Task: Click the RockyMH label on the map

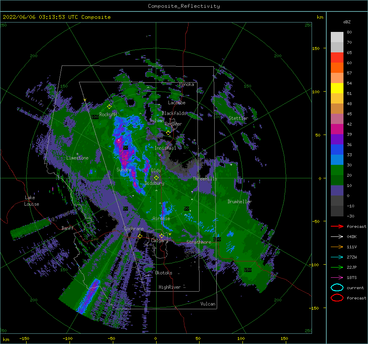Action: [x=108, y=115]
